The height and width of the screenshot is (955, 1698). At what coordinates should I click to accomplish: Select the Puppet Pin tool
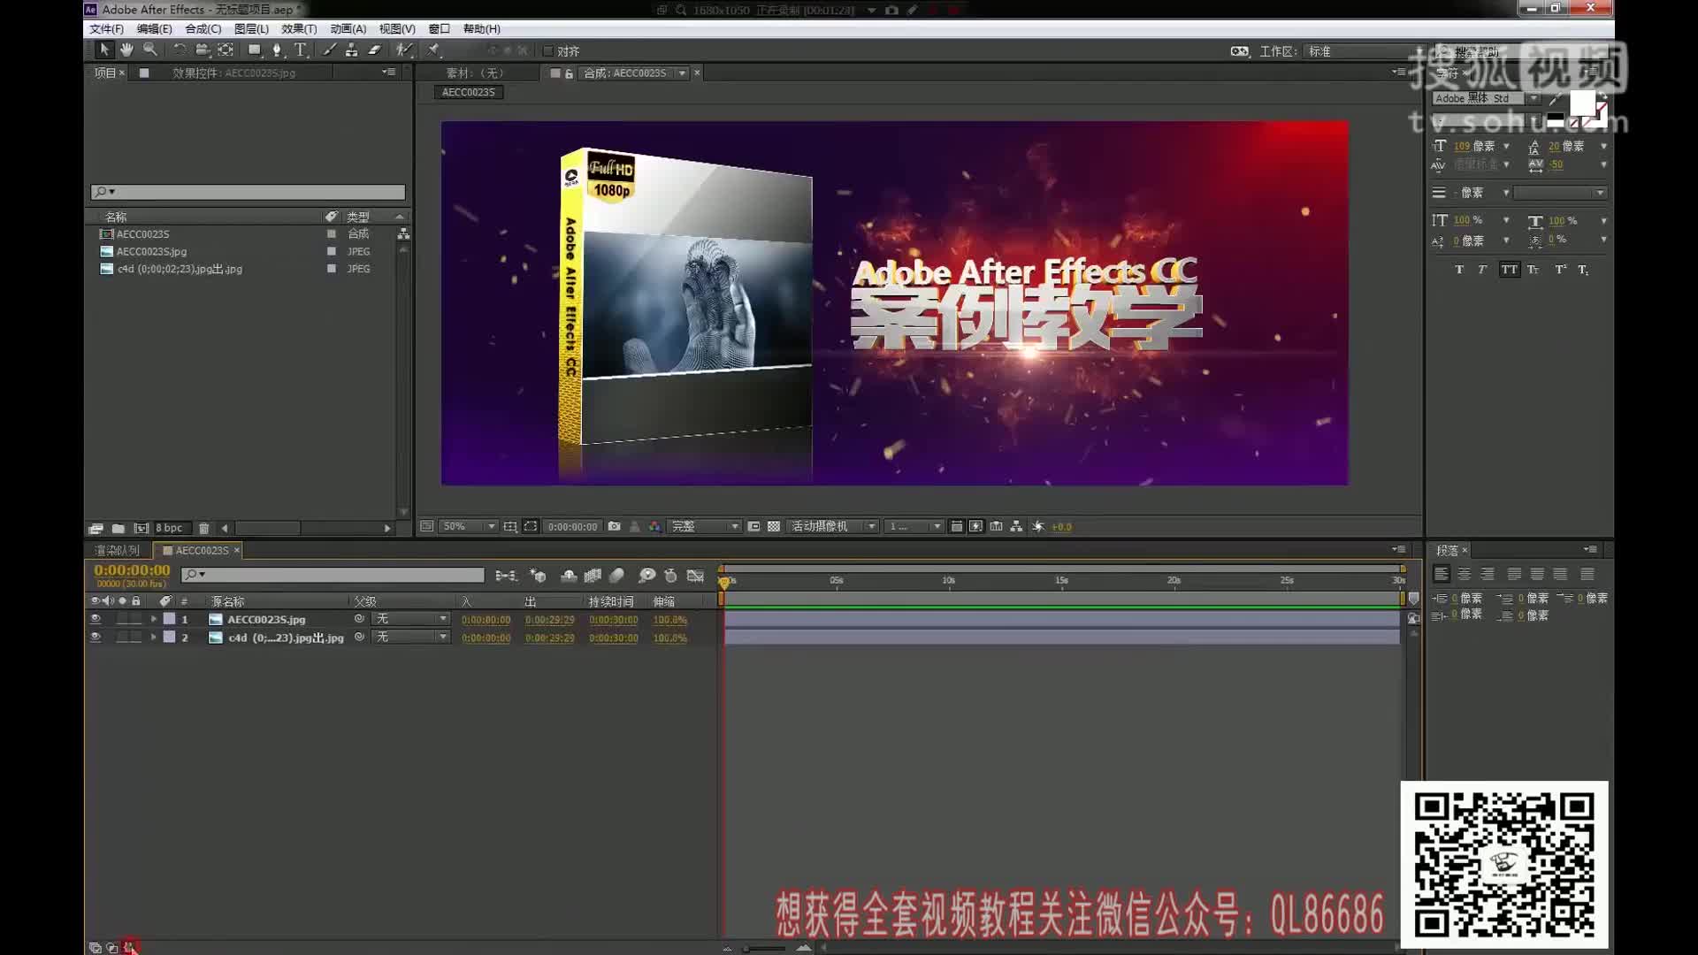(x=433, y=50)
